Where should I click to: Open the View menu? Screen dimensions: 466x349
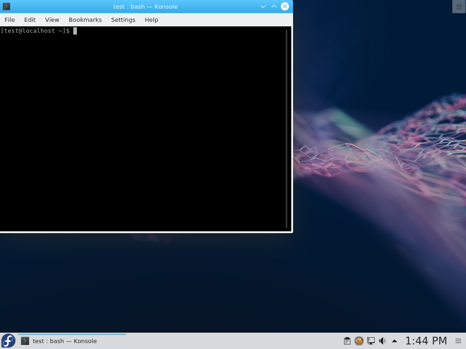click(52, 20)
